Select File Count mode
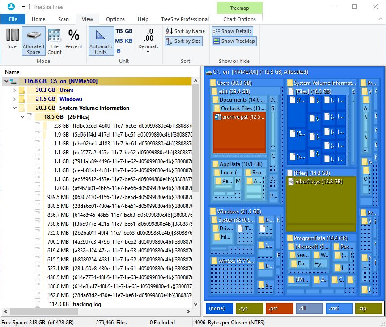Screen dimensions: 386x327 [55, 41]
